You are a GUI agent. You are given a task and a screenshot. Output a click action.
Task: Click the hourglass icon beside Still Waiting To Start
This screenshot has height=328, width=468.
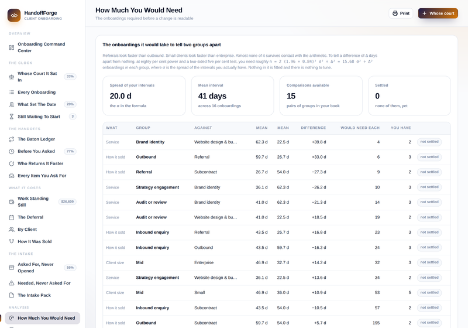11,117
